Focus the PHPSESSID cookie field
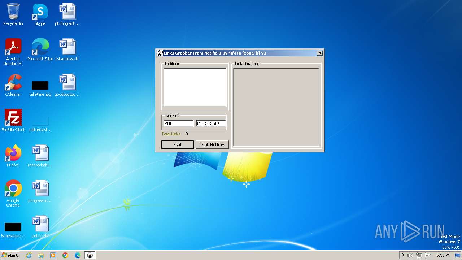This screenshot has width=462, height=260. pyautogui.click(x=211, y=123)
